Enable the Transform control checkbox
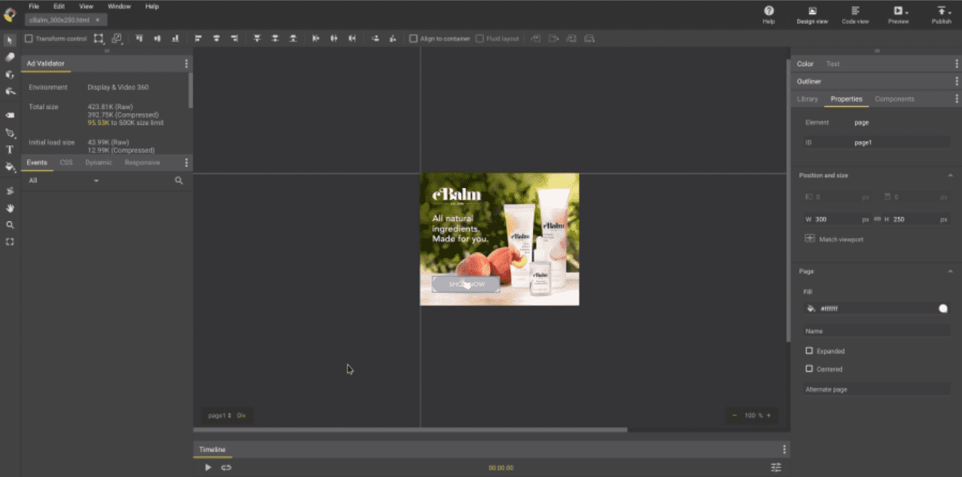Viewport: 962px width, 477px height. click(29, 38)
